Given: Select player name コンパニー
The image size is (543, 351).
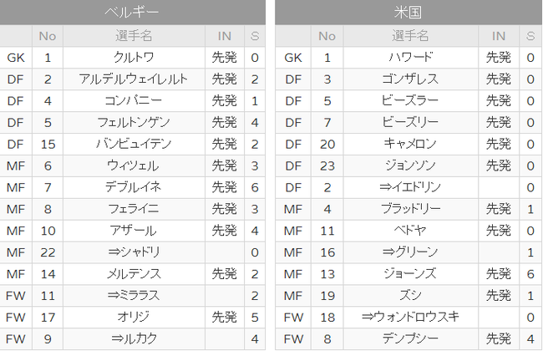Looking at the screenshot, I should (x=134, y=101).
